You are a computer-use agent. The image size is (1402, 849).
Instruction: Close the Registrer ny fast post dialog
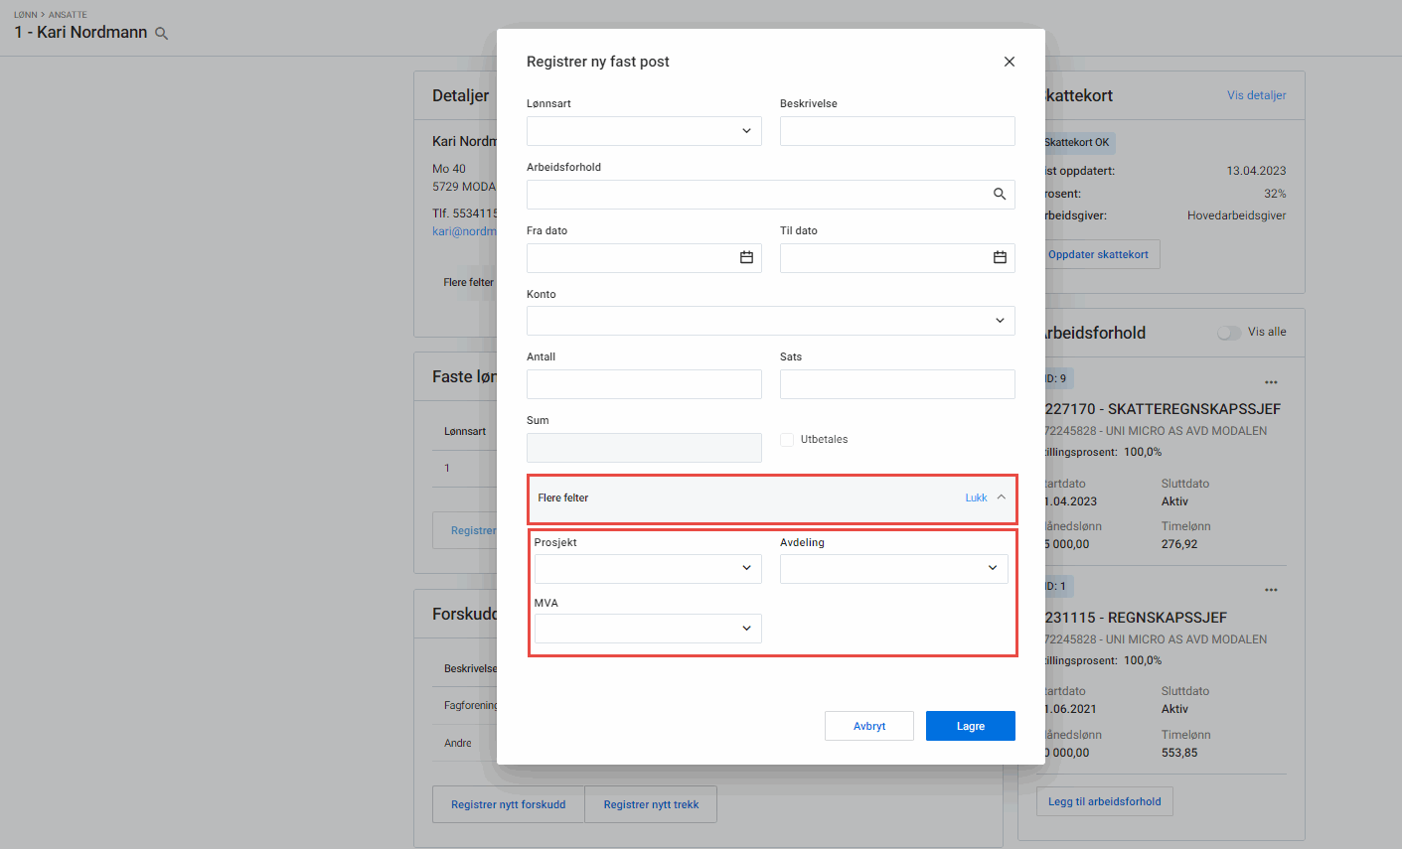1009,62
